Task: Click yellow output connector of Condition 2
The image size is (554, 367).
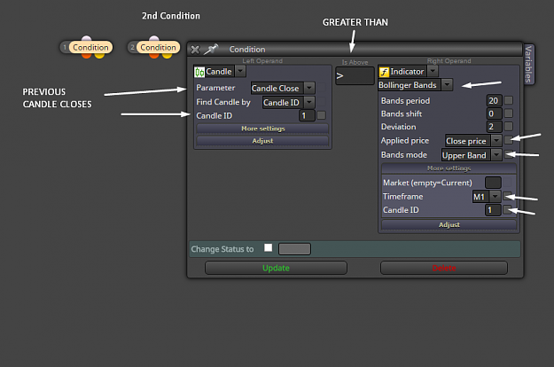Action: tap(167, 56)
